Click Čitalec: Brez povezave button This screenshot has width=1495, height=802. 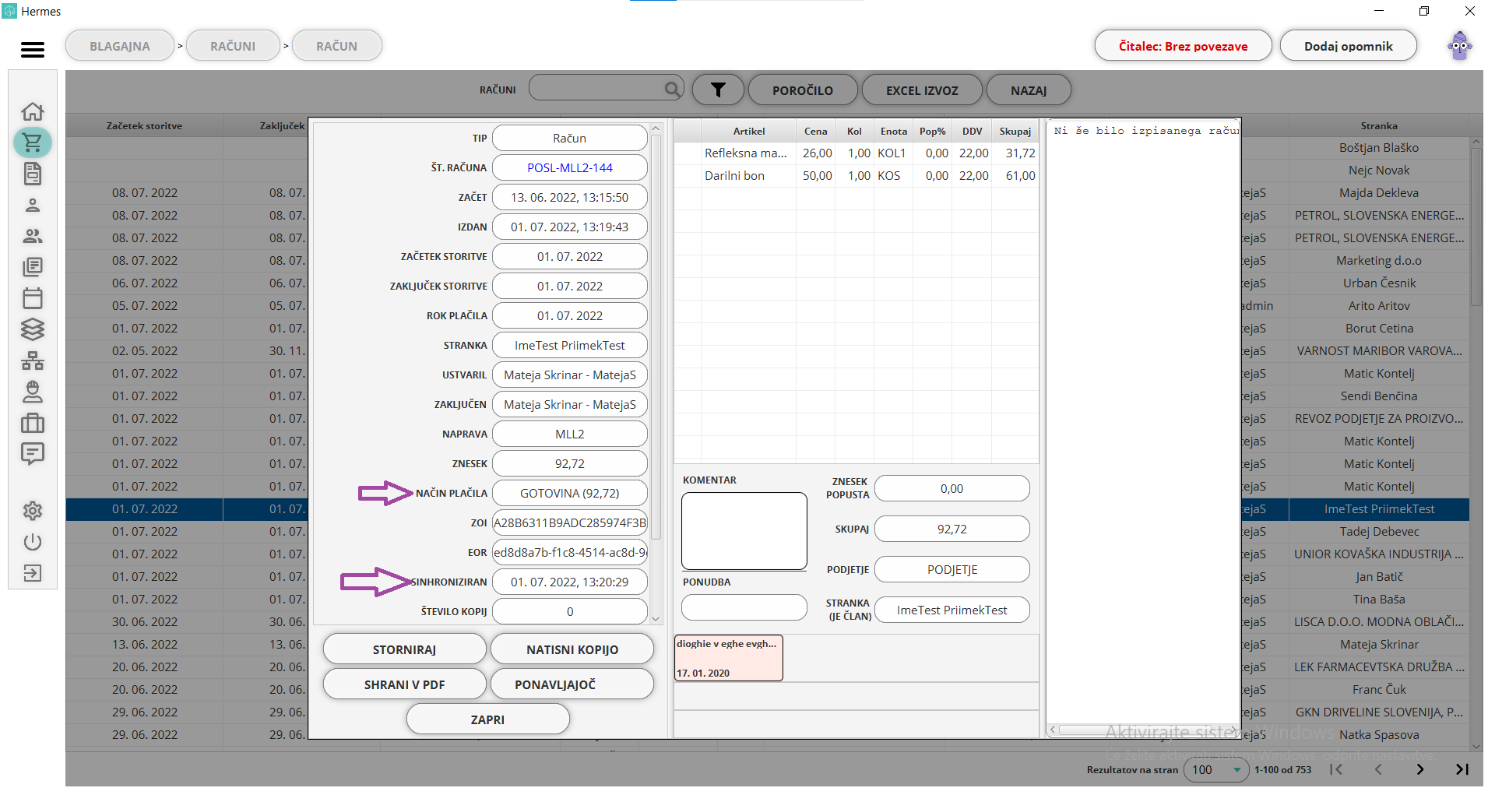coord(1183,45)
